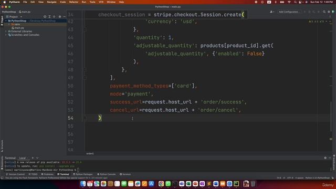
Task: Open Messages from the Dock
Action: pyautogui.click(x=124, y=184)
